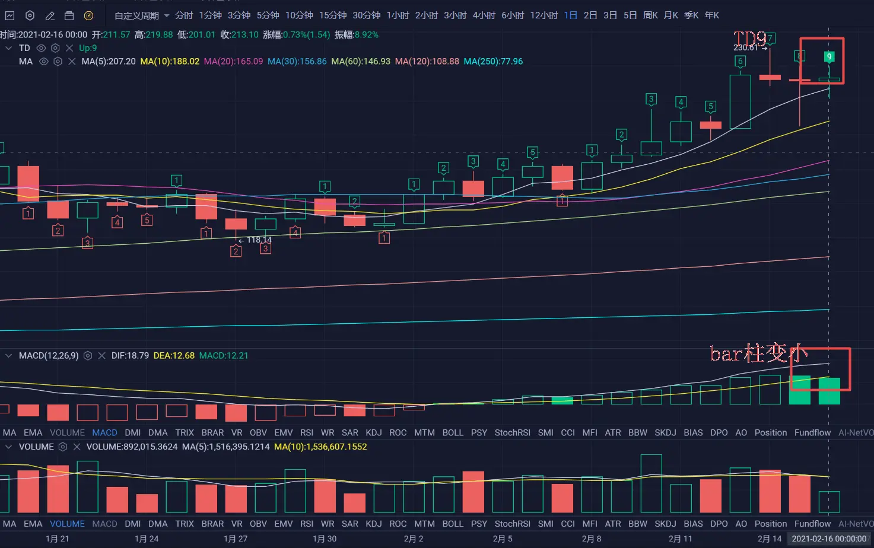Click the latest candle marked TD 9
This screenshot has width=874, height=548.
(x=829, y=79)
